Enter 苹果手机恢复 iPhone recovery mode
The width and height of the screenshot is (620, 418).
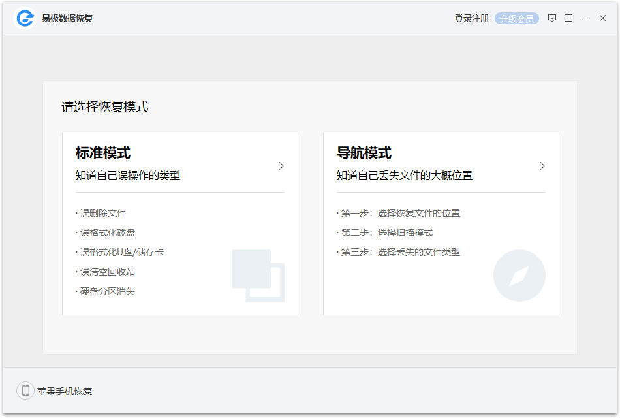pos(65,391)
